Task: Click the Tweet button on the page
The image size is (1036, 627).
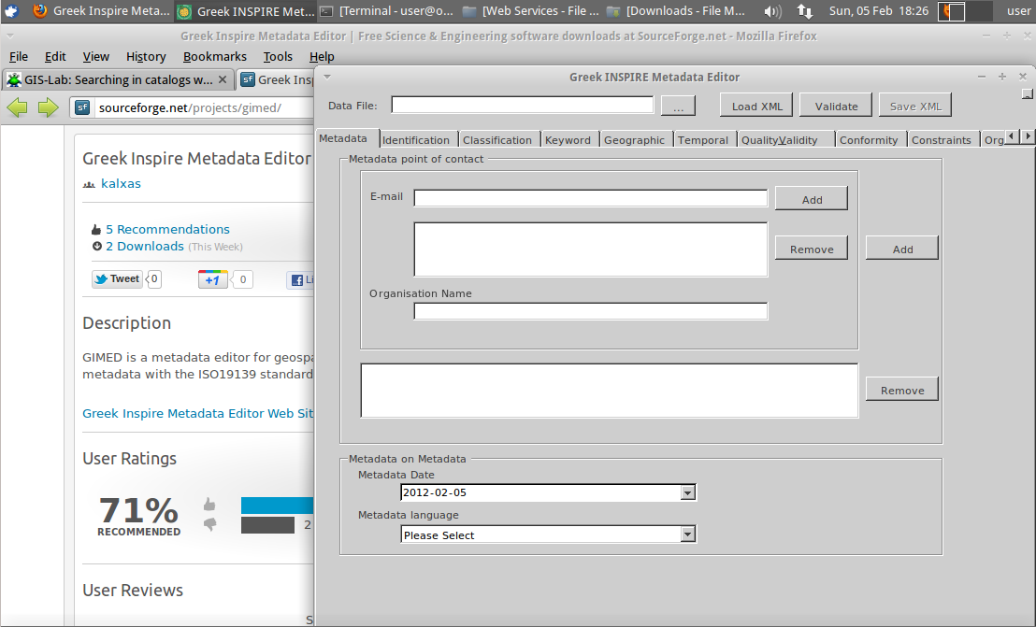Action: [x=117, y=279]
